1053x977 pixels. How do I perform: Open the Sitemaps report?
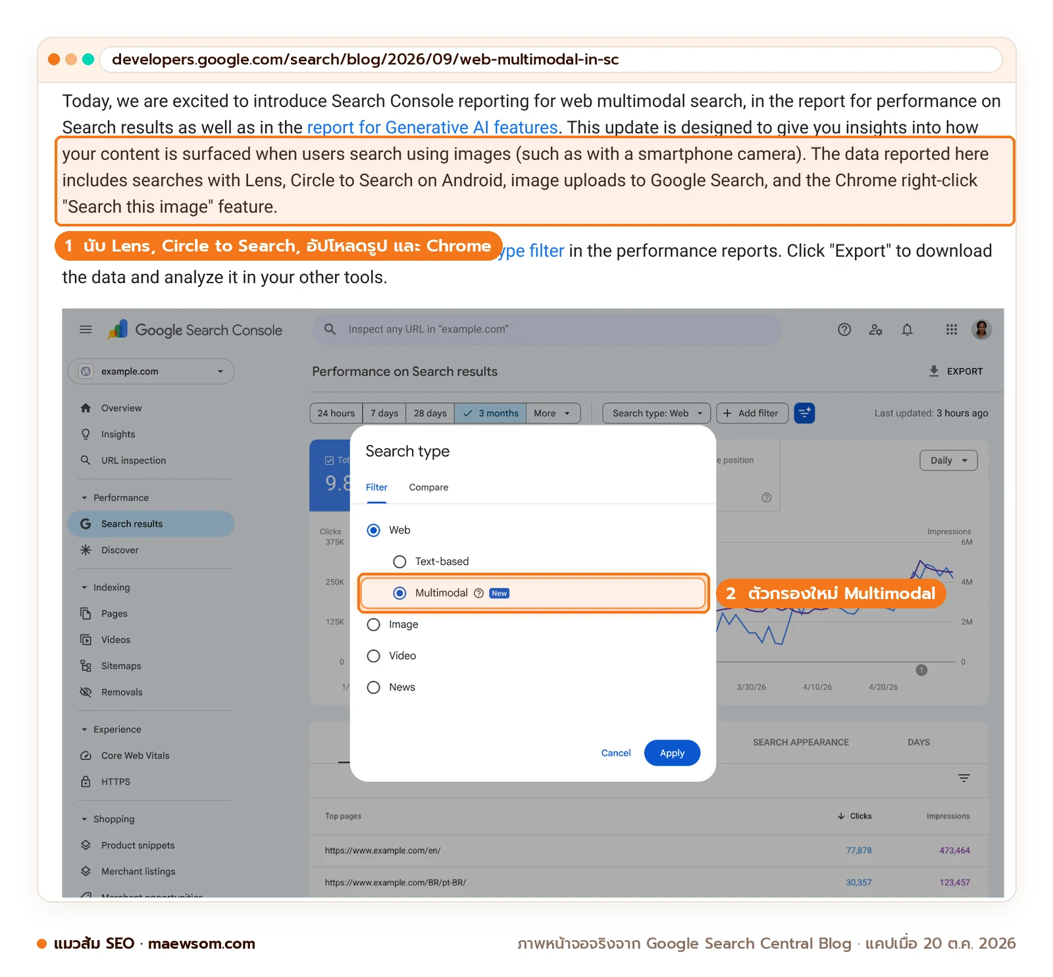(121, 666)
